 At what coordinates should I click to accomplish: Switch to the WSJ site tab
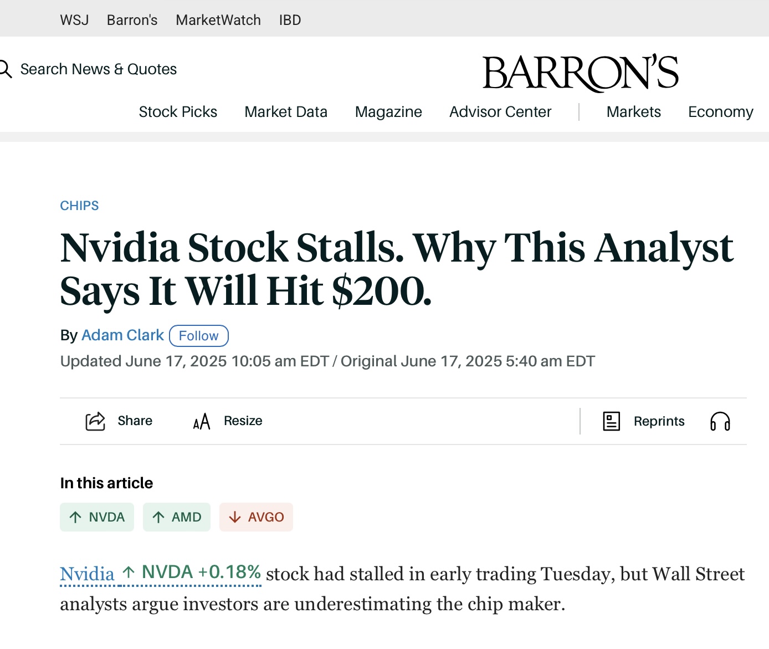[74, 21]
